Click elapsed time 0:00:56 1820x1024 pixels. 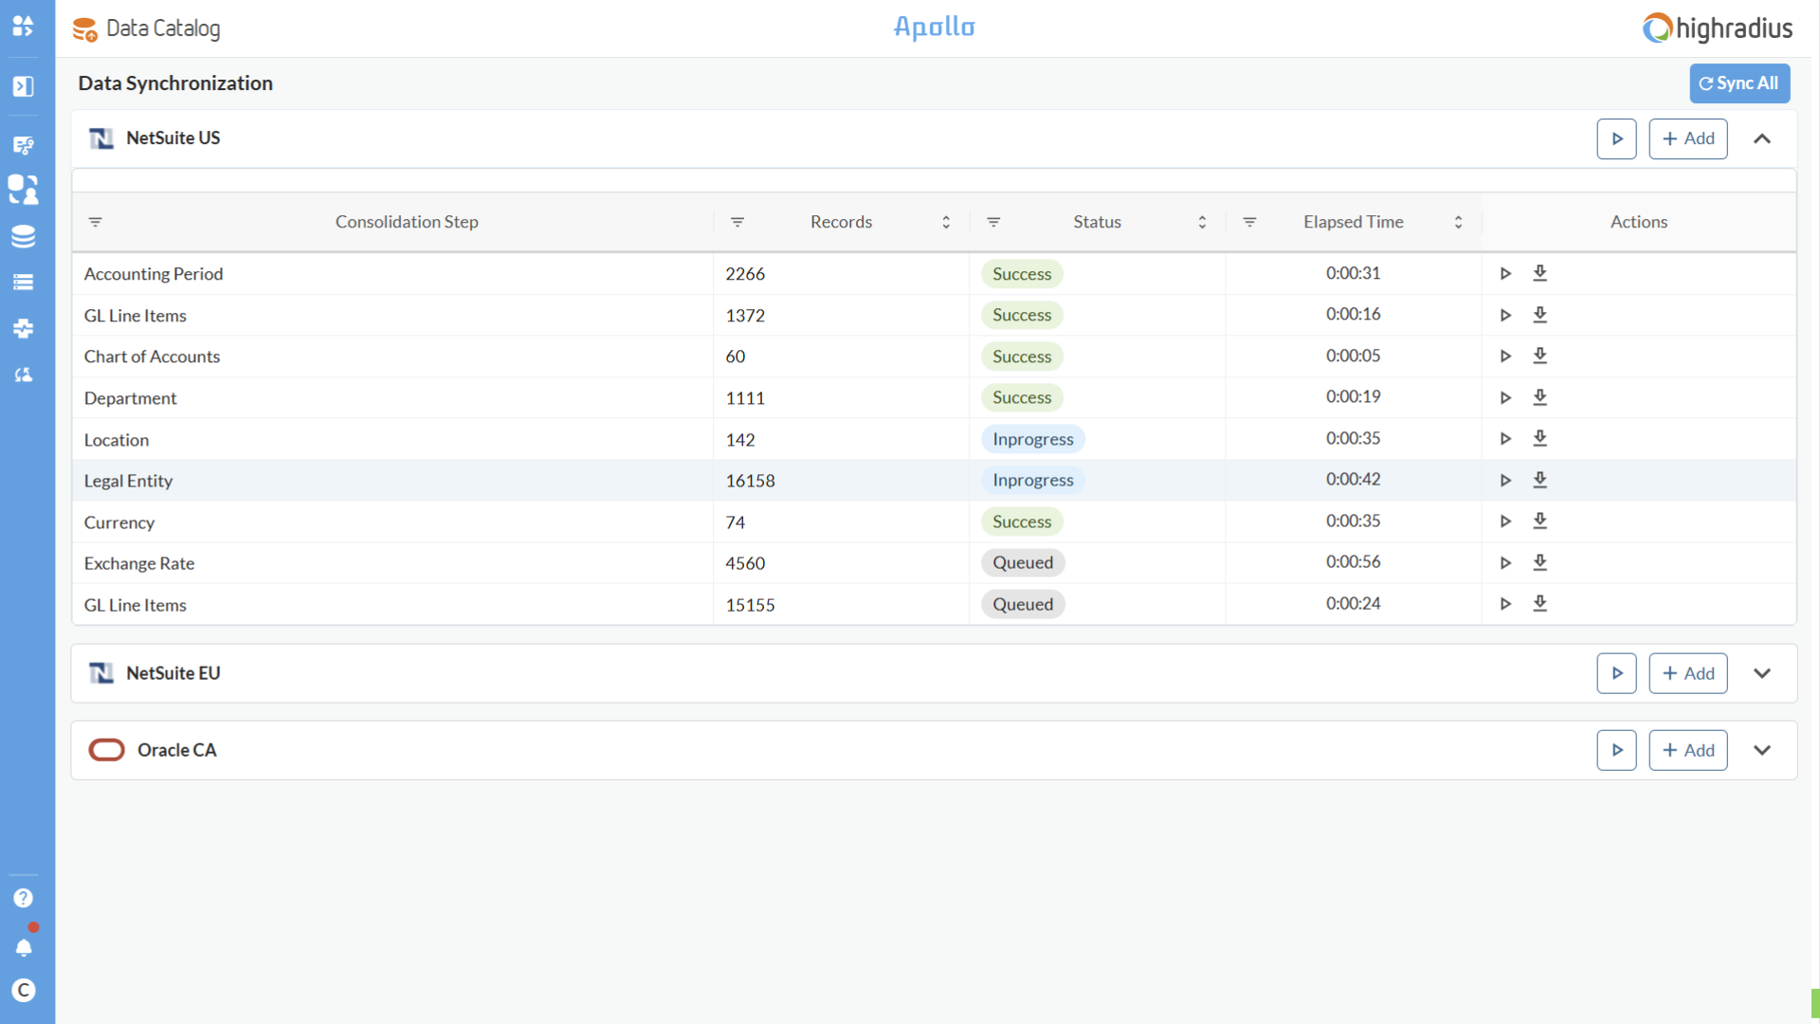pos(1353,562)
